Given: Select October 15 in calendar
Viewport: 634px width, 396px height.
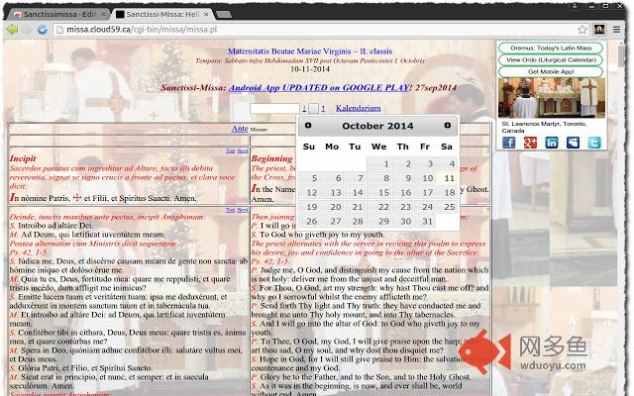Looking at the screenshot, I should (378, 193).
